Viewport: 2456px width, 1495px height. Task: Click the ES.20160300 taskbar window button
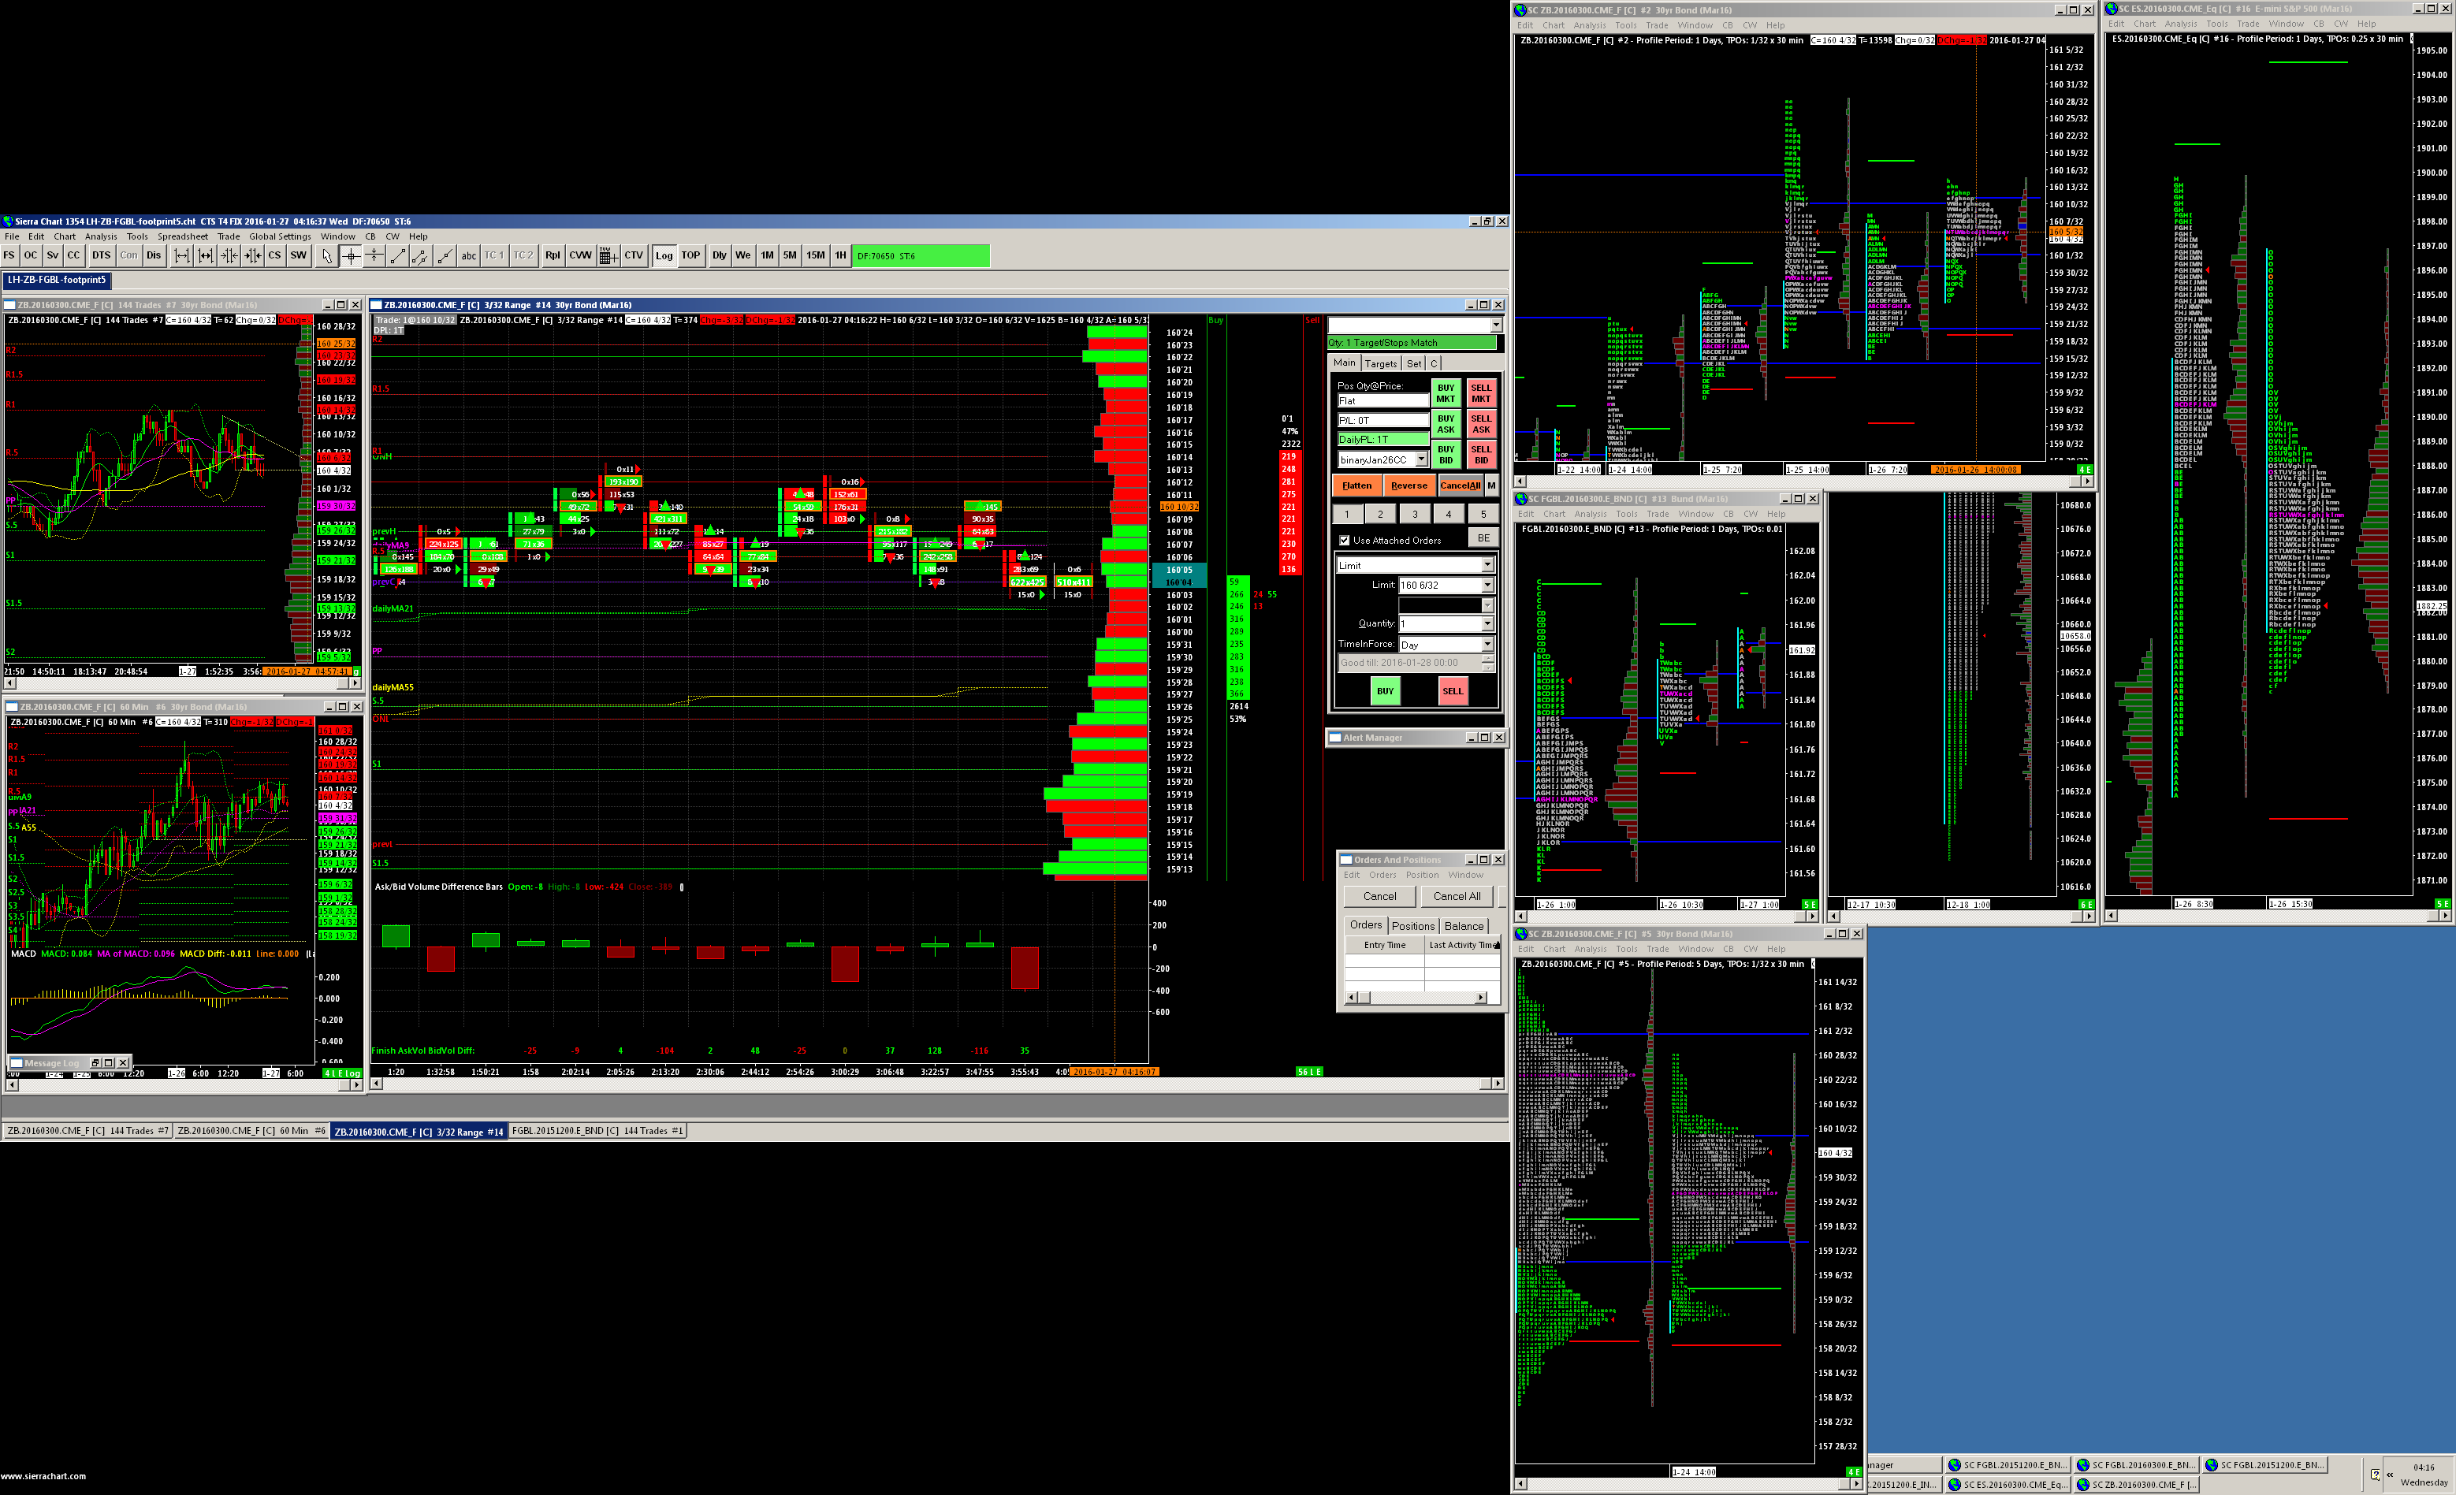[x=2008, y=1484]
